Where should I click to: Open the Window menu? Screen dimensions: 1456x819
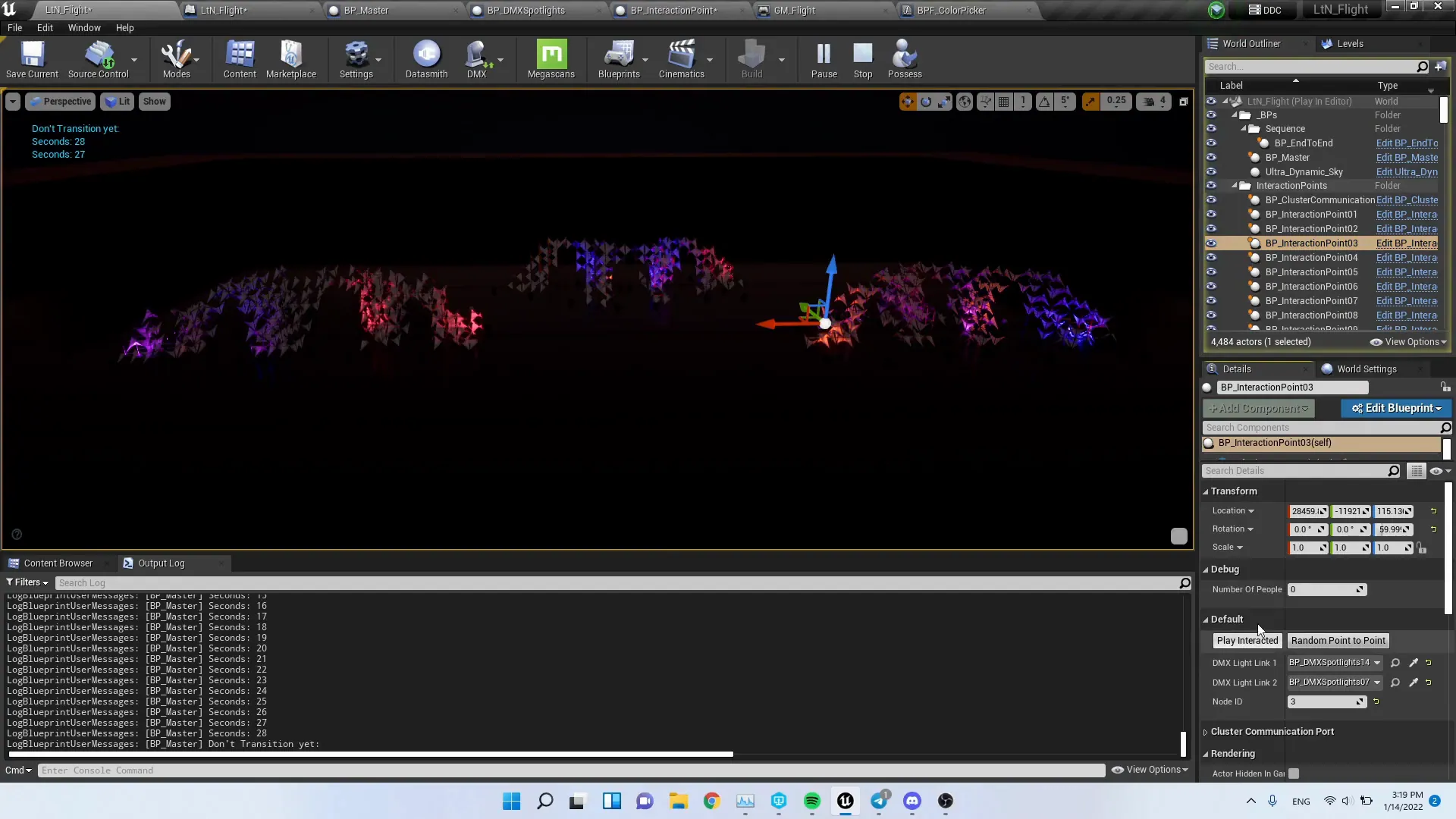click(x=84, y=28)
